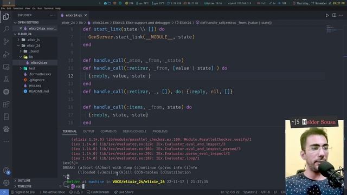Open Explorer More Actions ellipsis

52,15
